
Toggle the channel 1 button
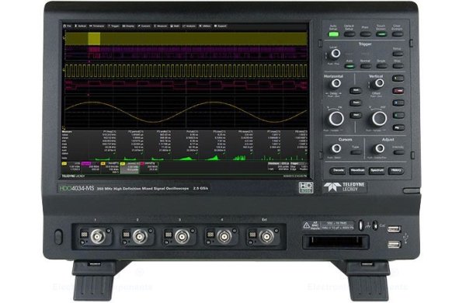coord(398,78)
